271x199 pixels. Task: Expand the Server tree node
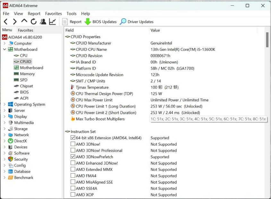point(4,110)
